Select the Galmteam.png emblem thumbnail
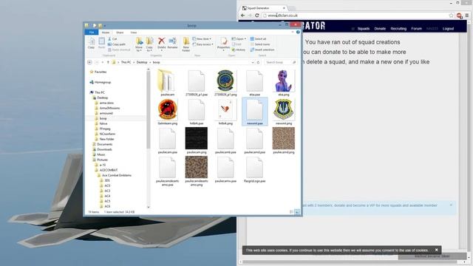The image size is (473, 266). (x=168, y=110)
